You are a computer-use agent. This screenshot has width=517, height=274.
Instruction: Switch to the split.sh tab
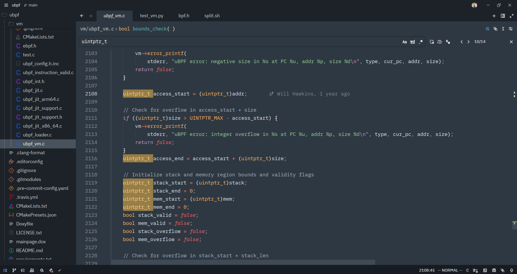tap(212, 16)
